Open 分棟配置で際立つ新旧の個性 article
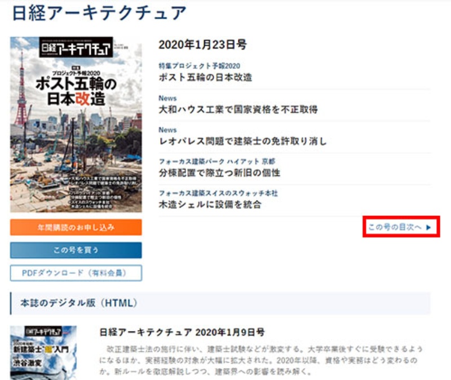Viewport: 451px width, 380px height. click(x=219, y=173)
